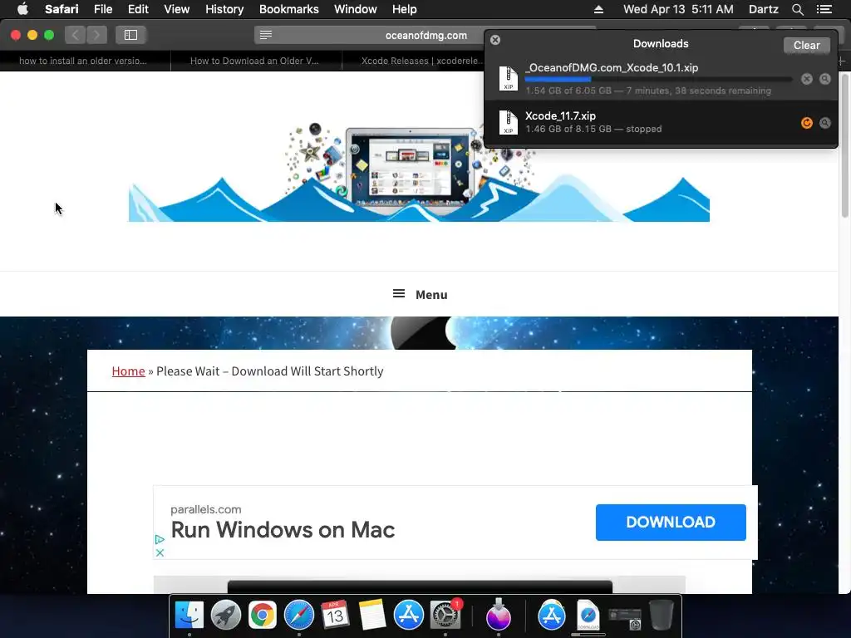Open Launchpad from the Dock
This screenshot has height=638, width=851.
click(226, 616)
